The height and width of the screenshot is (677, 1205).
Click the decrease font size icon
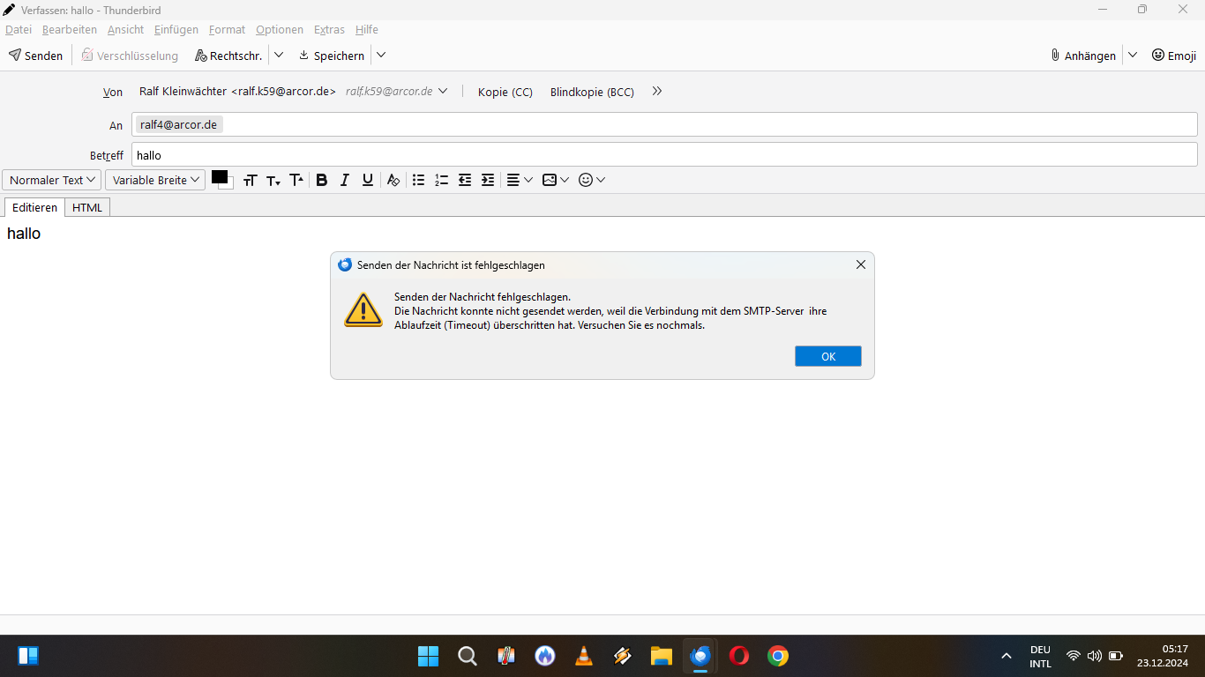[x=273, y=180]
